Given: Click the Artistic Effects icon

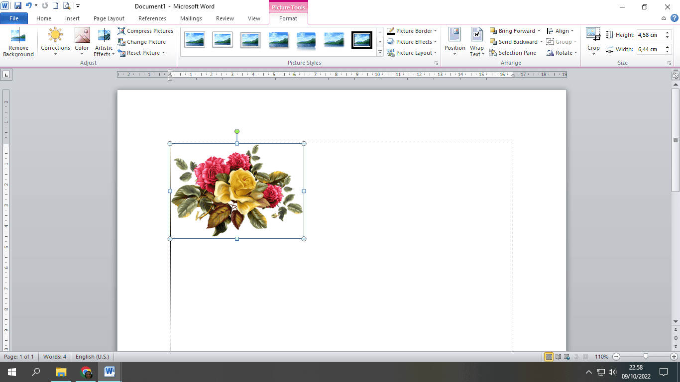Looking at the screenshot, I should click(x=104, y=36).
